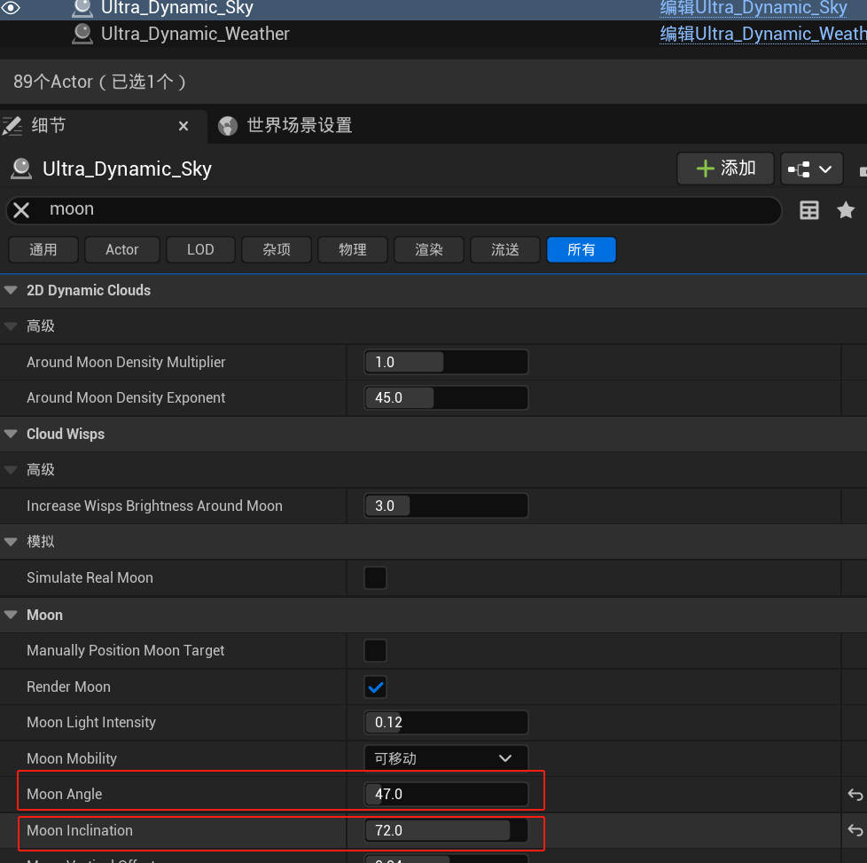The image size is (867, 863).
Task: Collapse 高级 under 2D Dynamic Clouds
Action: (11, 326)
